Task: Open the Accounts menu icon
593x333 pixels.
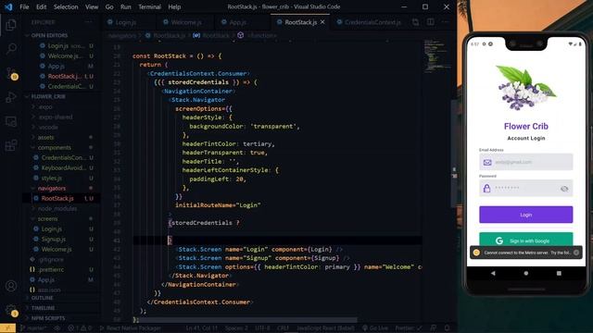Action: coord(11,286)
